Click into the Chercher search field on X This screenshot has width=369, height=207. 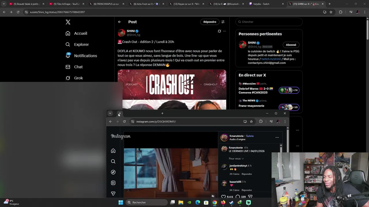pyautogui.click(x=269, y=22)
